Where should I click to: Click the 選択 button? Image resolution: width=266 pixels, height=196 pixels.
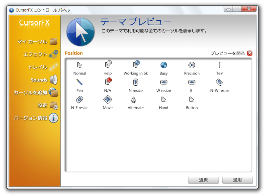[x=203, y=180]
